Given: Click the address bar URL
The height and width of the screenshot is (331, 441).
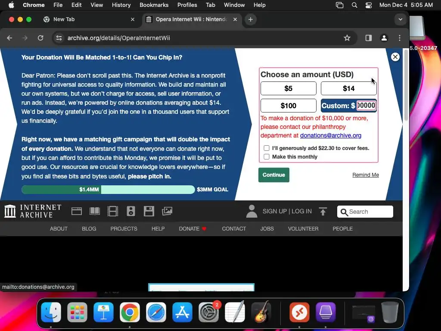Looking at the screenshot, I should pyautogui.click(x=118, y=38).
